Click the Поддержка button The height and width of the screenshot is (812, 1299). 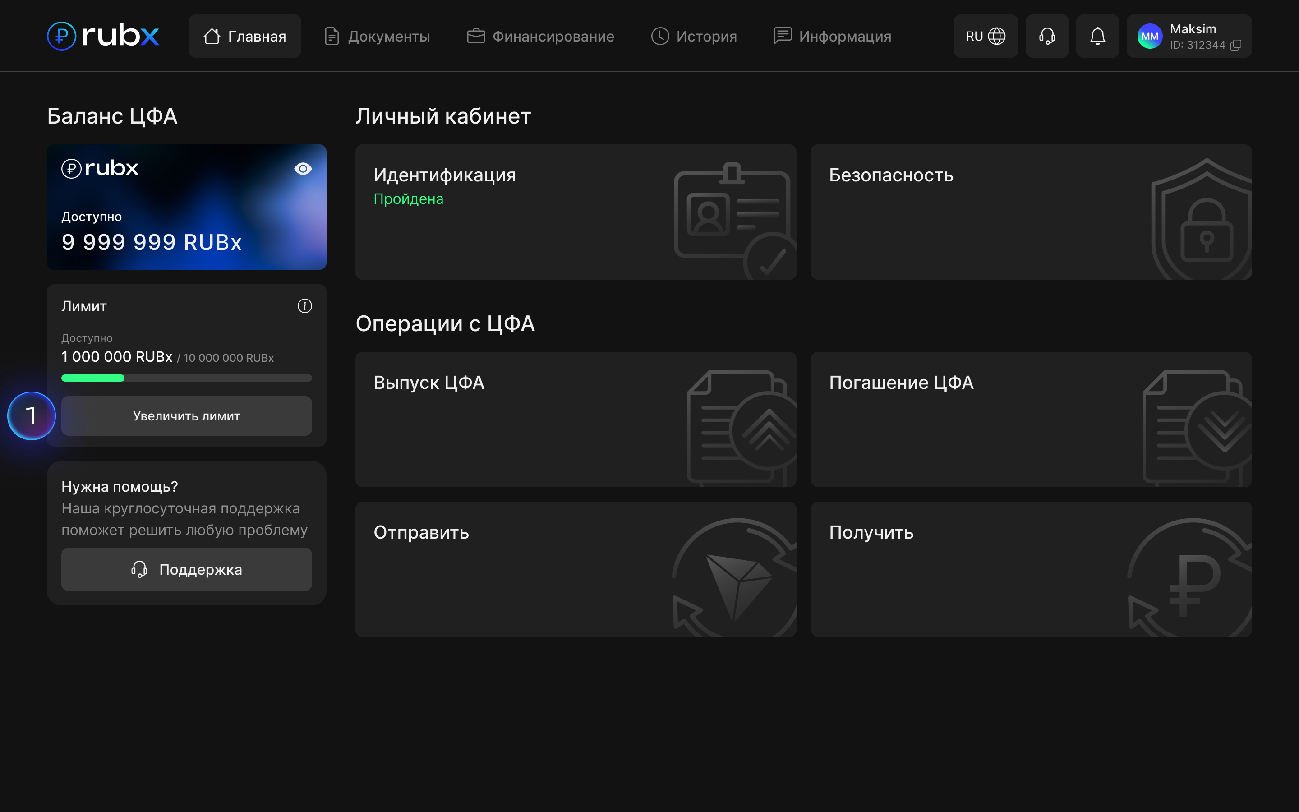pos(186,569)
